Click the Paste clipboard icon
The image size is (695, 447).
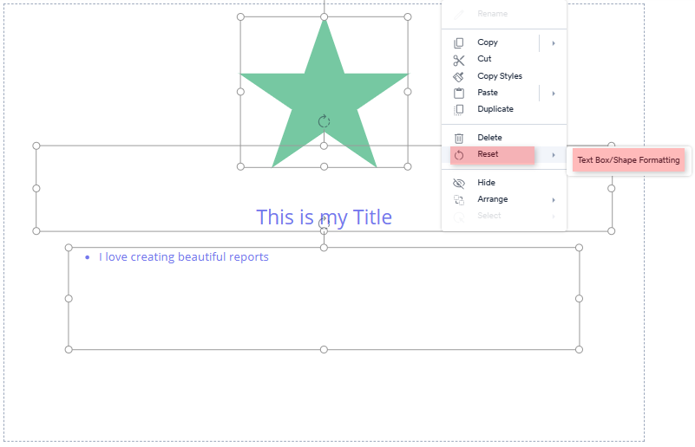[x=459, y=93]
